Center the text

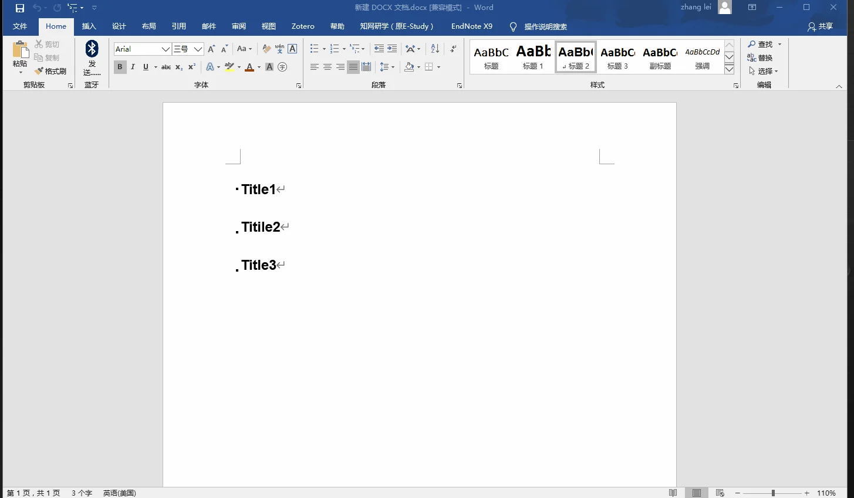328,67
